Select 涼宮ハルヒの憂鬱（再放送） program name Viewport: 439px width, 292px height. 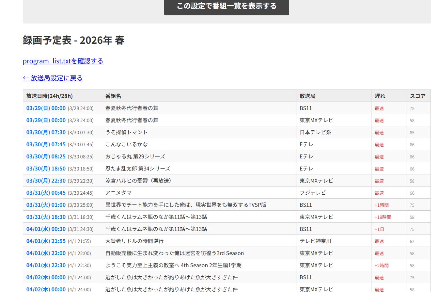point(139,181)
